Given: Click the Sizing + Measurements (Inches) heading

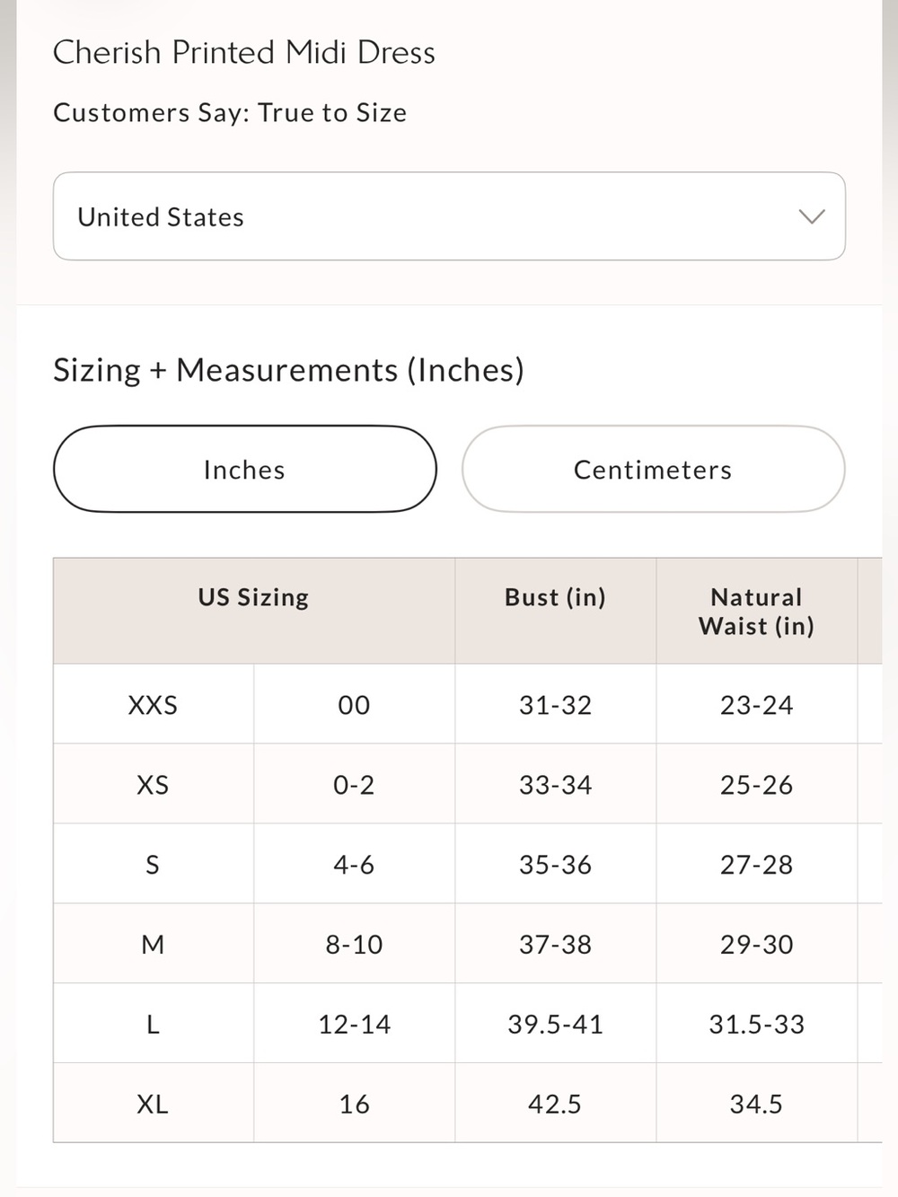Looking at the screenshot, I should [x=288, y=370].
